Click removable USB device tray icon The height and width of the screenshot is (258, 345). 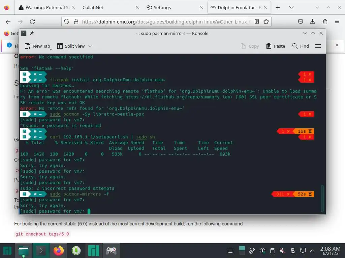[293, 251]
